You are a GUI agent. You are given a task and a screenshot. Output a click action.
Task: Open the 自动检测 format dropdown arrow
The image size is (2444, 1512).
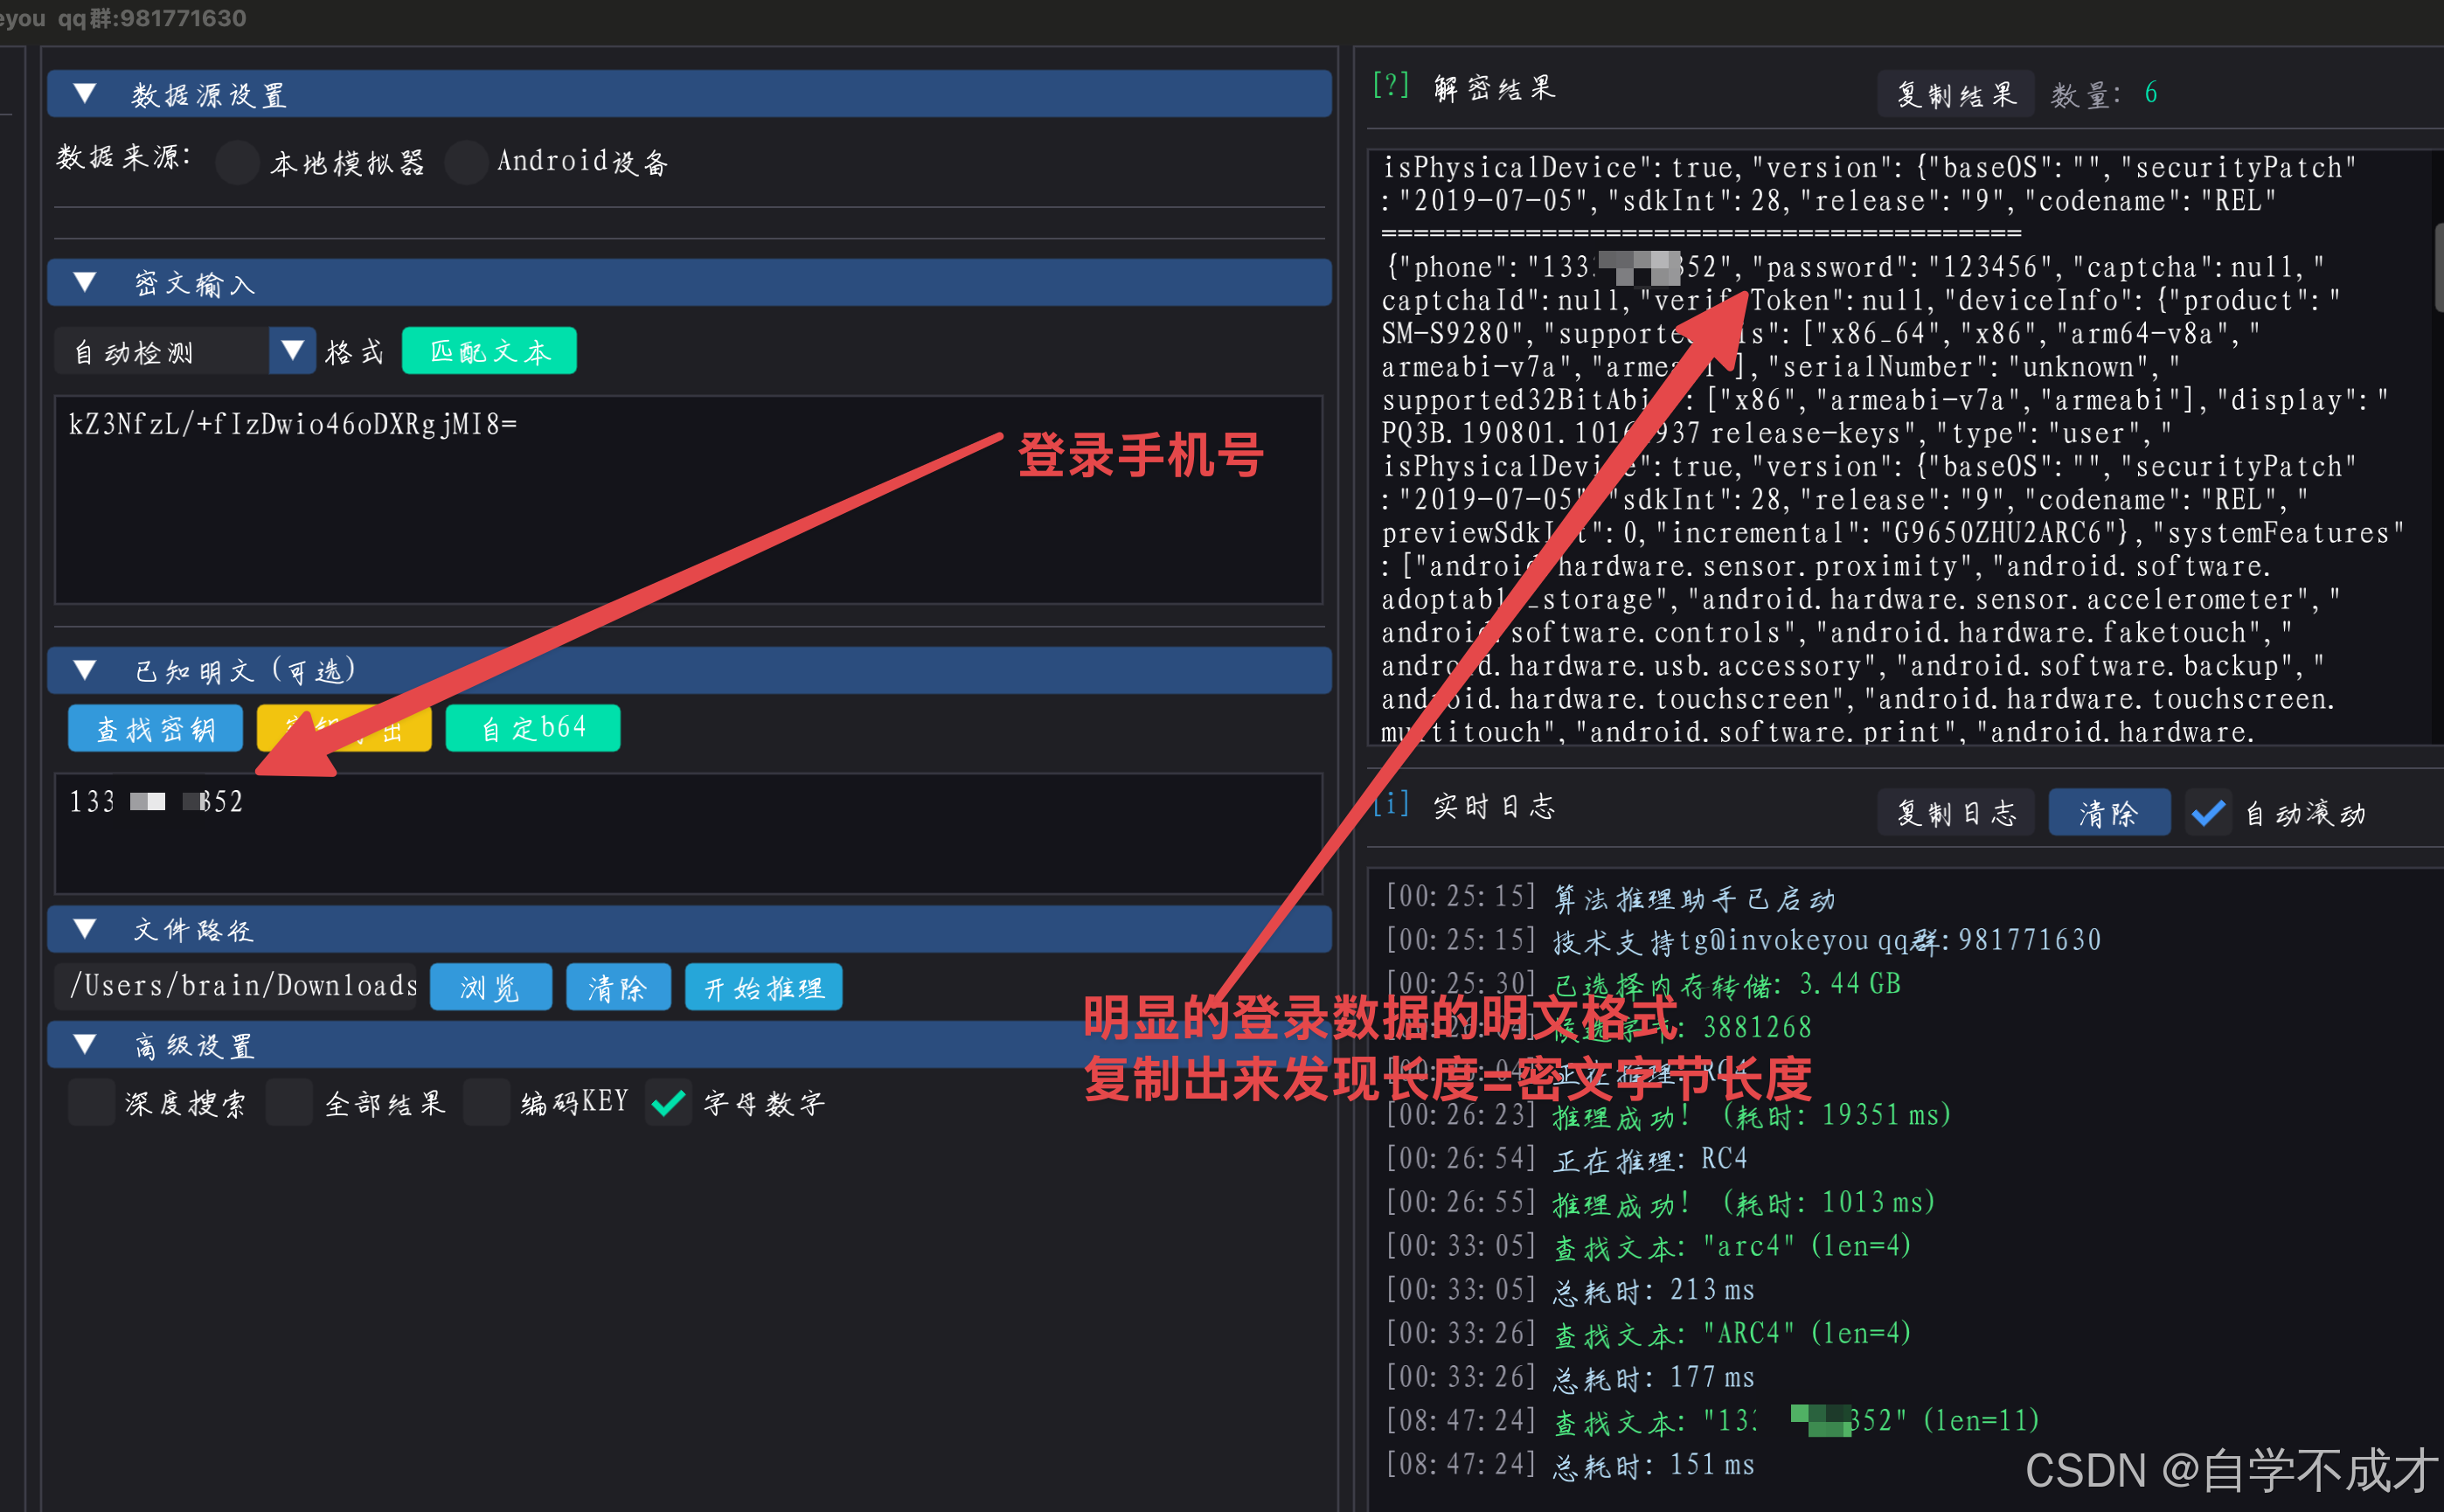coord(292,351)
